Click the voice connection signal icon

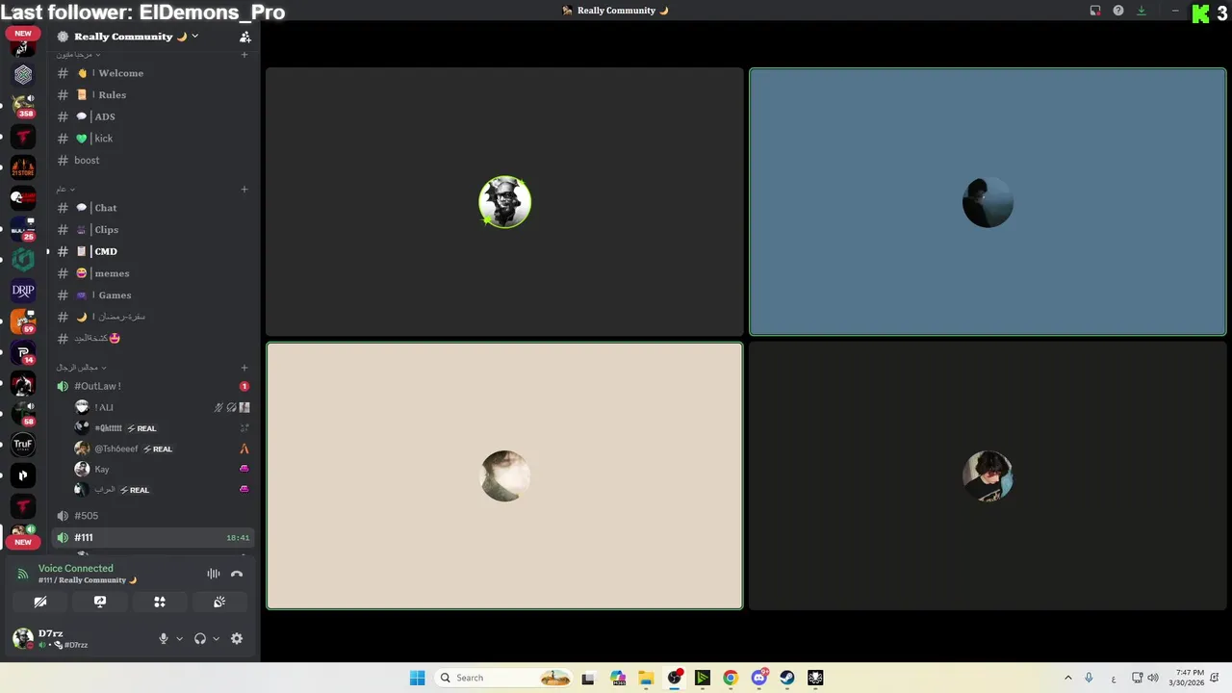[x=23, y=574]
